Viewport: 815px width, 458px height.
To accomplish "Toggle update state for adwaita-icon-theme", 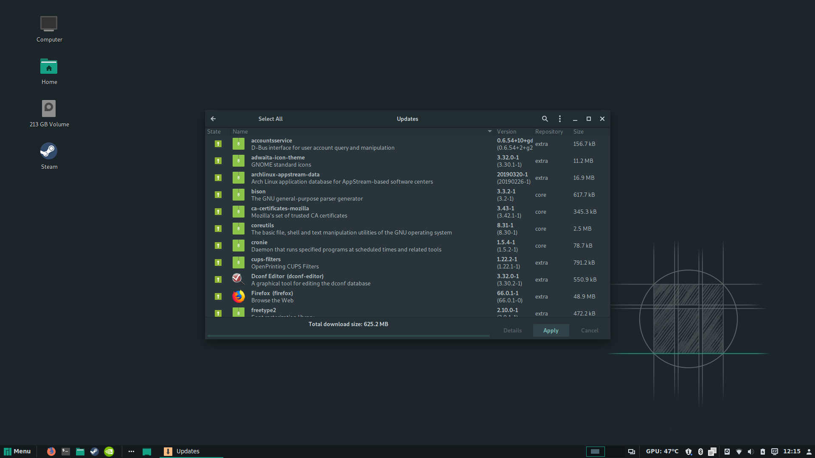I will click(x=218, y=161).
